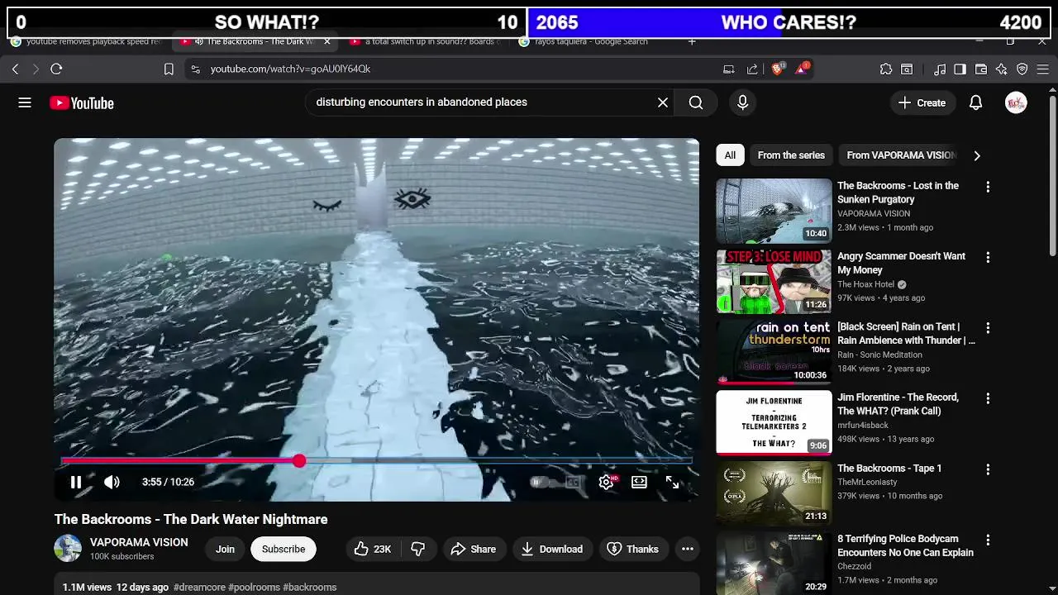Select the All filter chip
Image resolution: width=1058 pixels, height=595 pixels.
click(x=730, y=155)
